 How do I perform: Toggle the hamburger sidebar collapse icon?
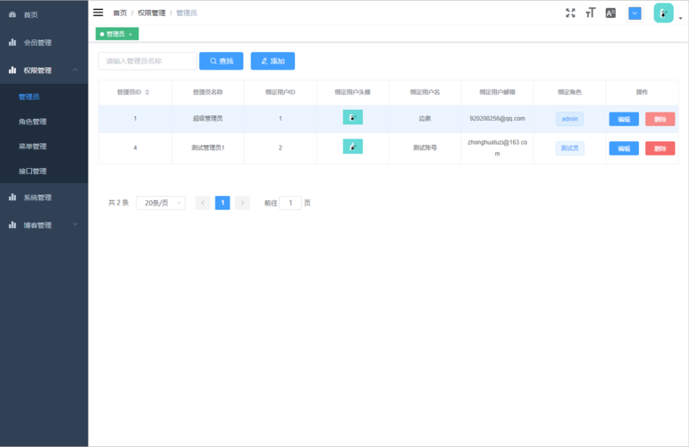(x=98, y=13)
